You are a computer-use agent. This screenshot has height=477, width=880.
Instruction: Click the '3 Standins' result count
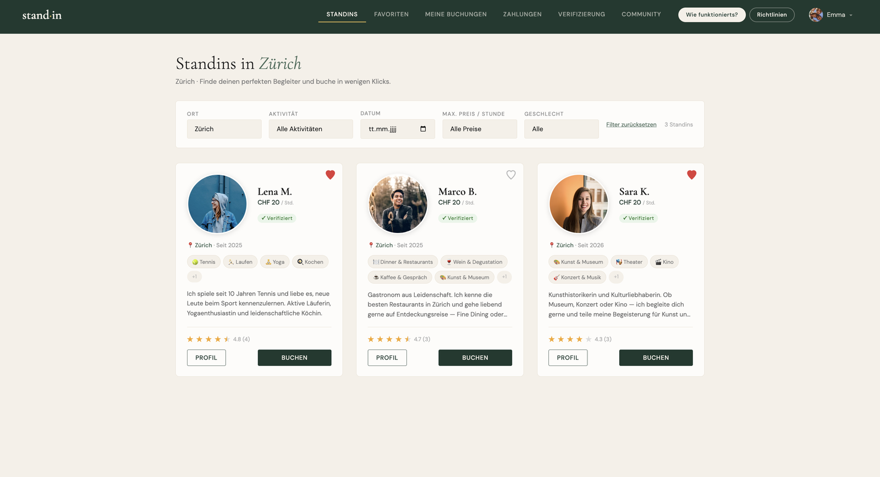[x=679, y=125]
